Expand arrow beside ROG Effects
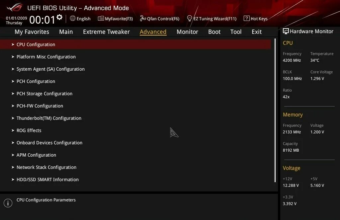Image resolution: width=340 pixels, height=220 pixels. [13, 130]
